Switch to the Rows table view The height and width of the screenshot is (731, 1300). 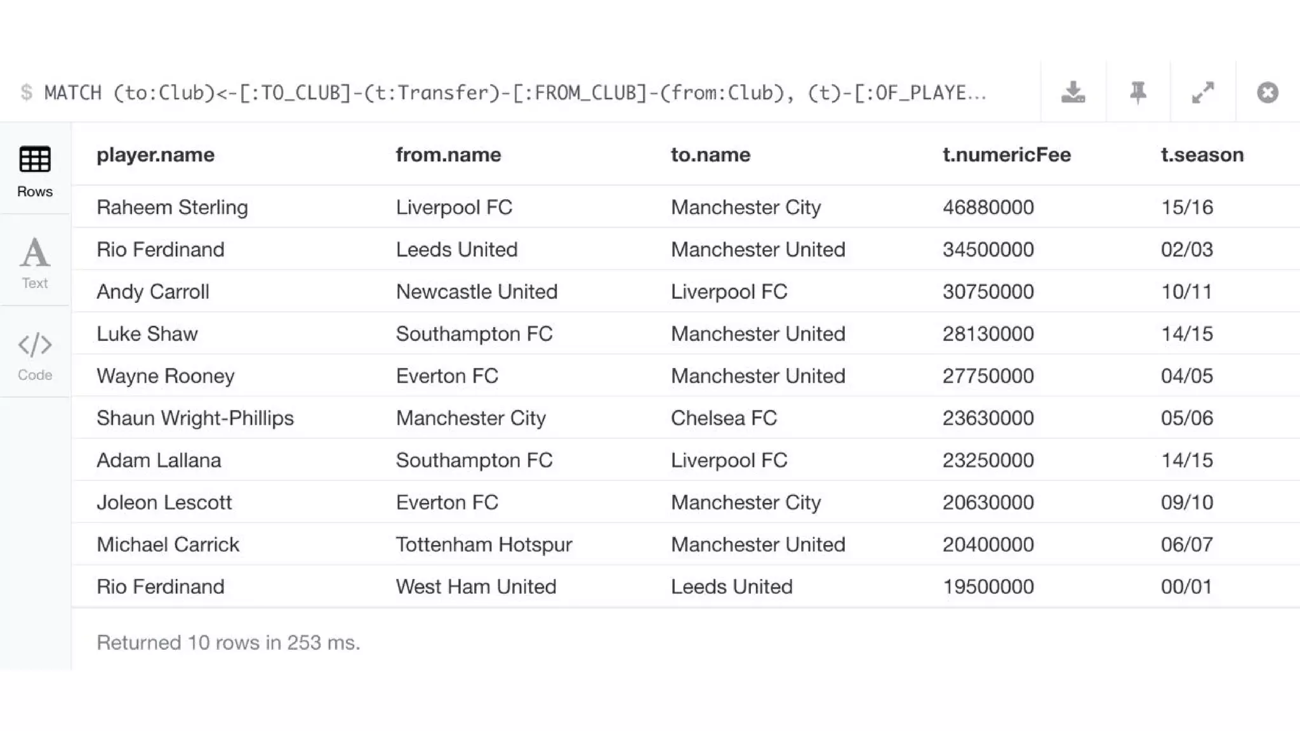click(x=35, y=171)
